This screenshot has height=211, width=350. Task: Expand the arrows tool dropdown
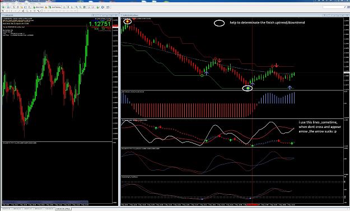pyautogui.click(x=40, y=11)
